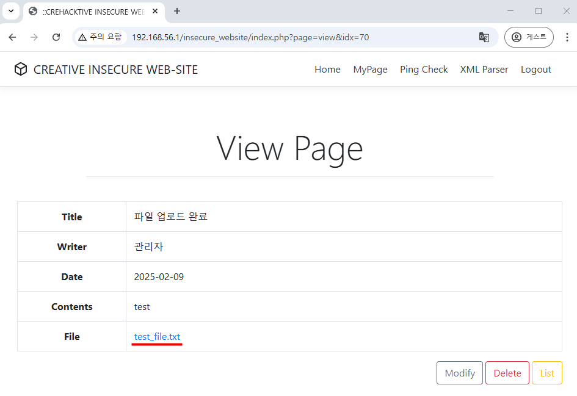
Task: Click the Contents row label
Action: tap(72, 307)
